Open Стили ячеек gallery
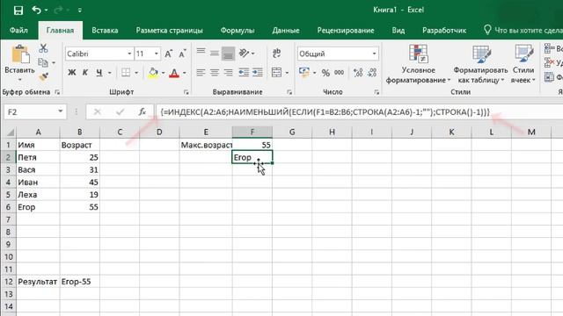 523,64
